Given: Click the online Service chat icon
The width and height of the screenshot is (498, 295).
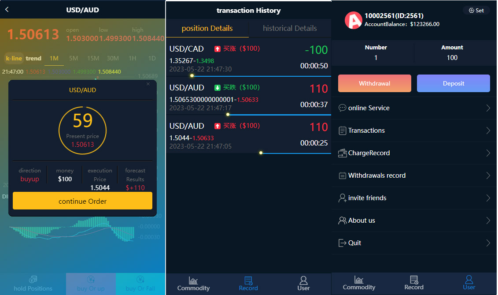Looking at the screenshot, I should 343,108.
